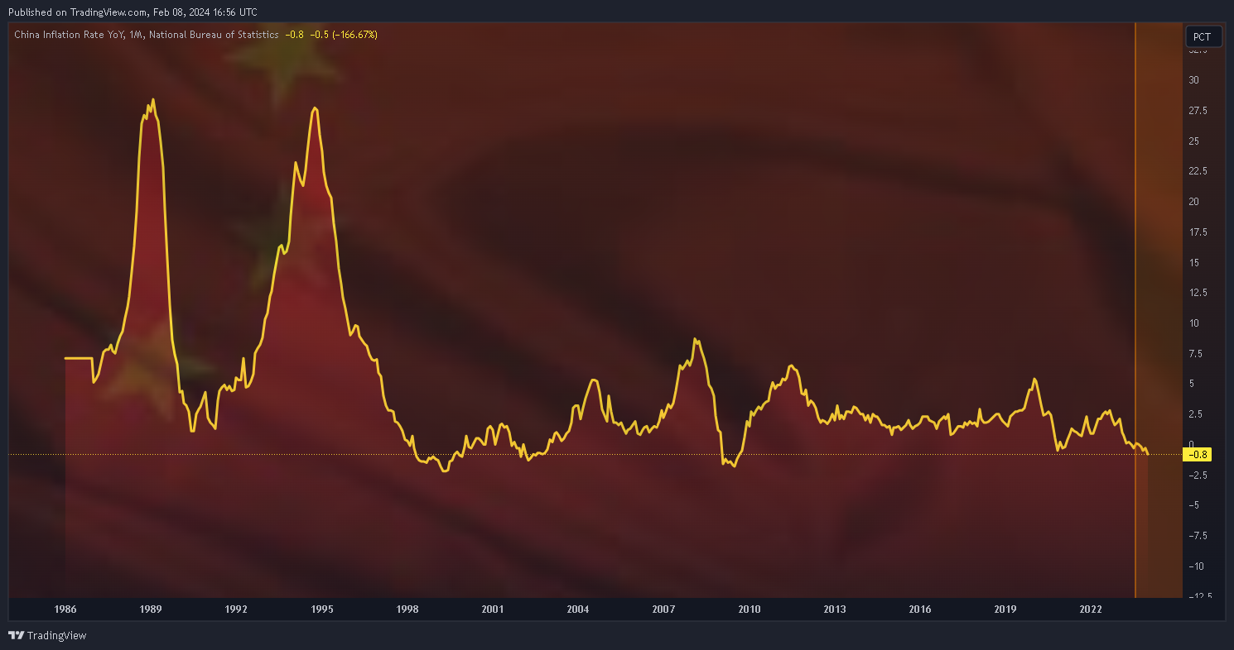Click the 17.5 level on the price scale
This screenshot has width=1234, height=650.
point(1198,232)
